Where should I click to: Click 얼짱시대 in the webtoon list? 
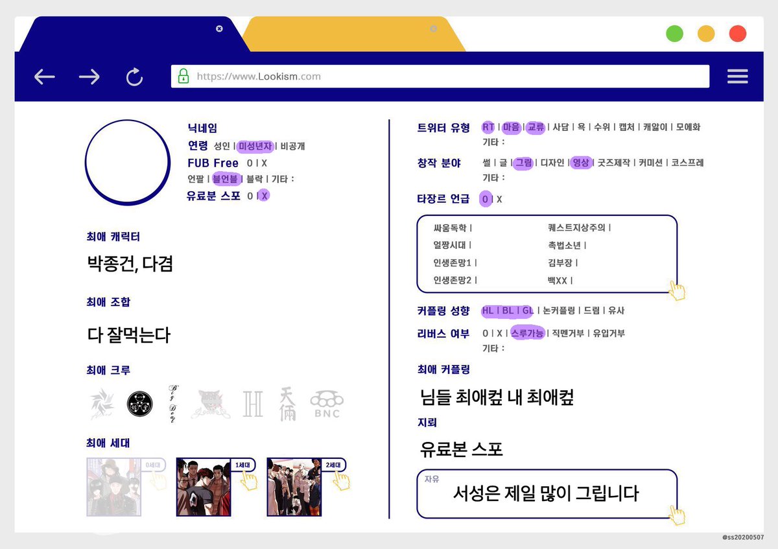[x=451, y=246]
